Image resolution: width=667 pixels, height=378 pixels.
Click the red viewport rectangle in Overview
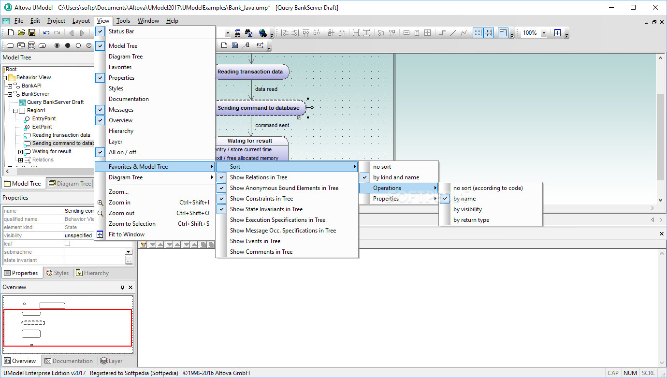68,328
